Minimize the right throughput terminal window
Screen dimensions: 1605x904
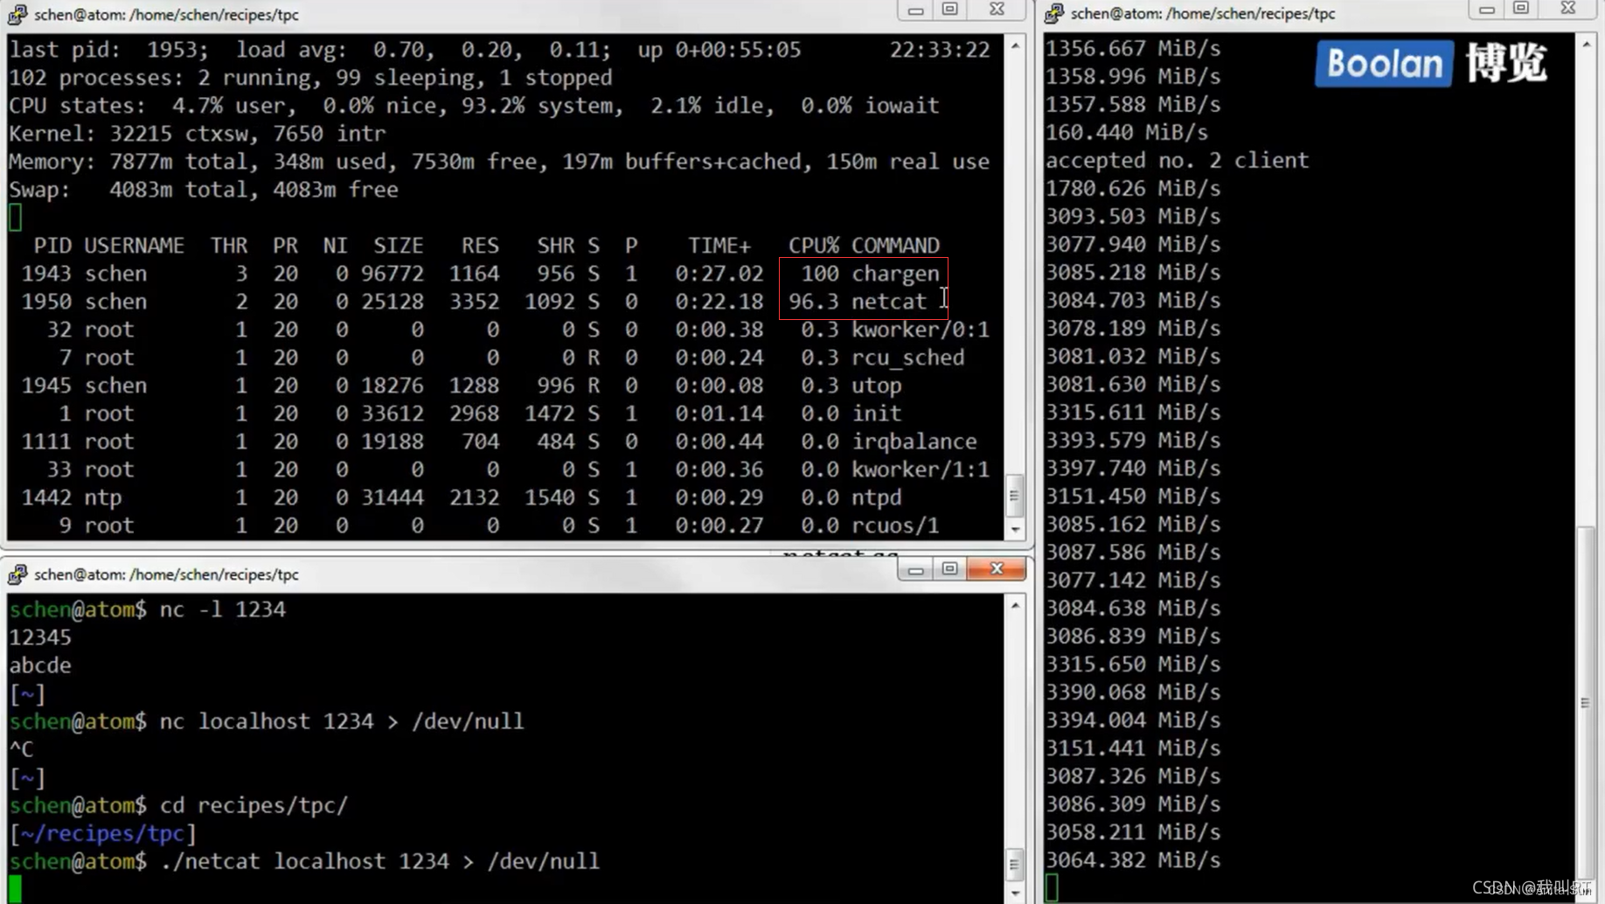1486,9
